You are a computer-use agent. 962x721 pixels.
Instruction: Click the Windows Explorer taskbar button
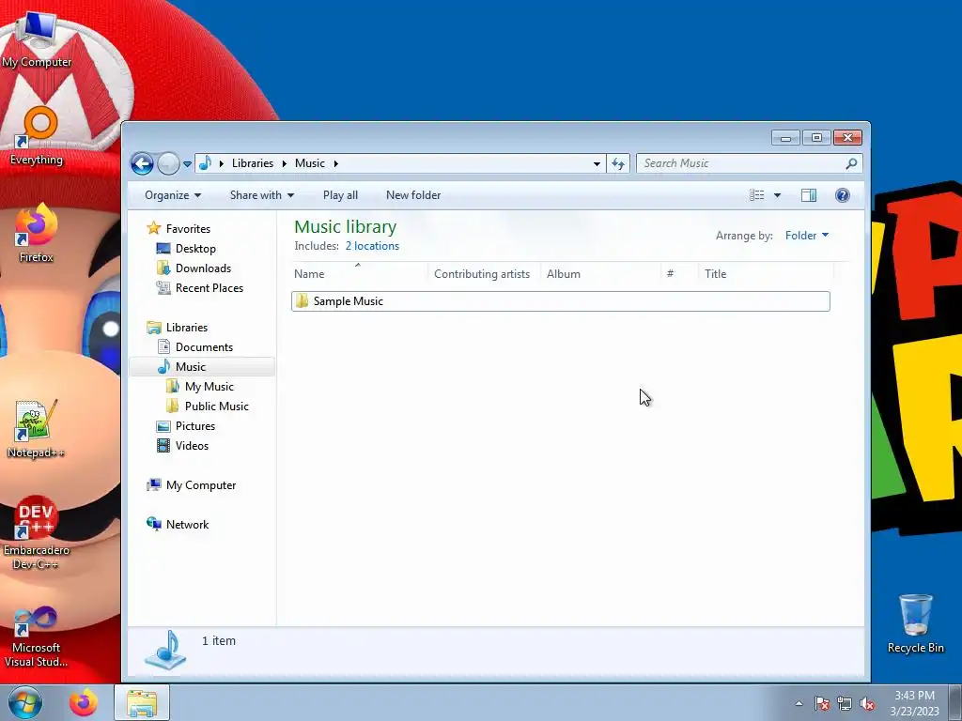pyautogui.click(x=142, y=702)
